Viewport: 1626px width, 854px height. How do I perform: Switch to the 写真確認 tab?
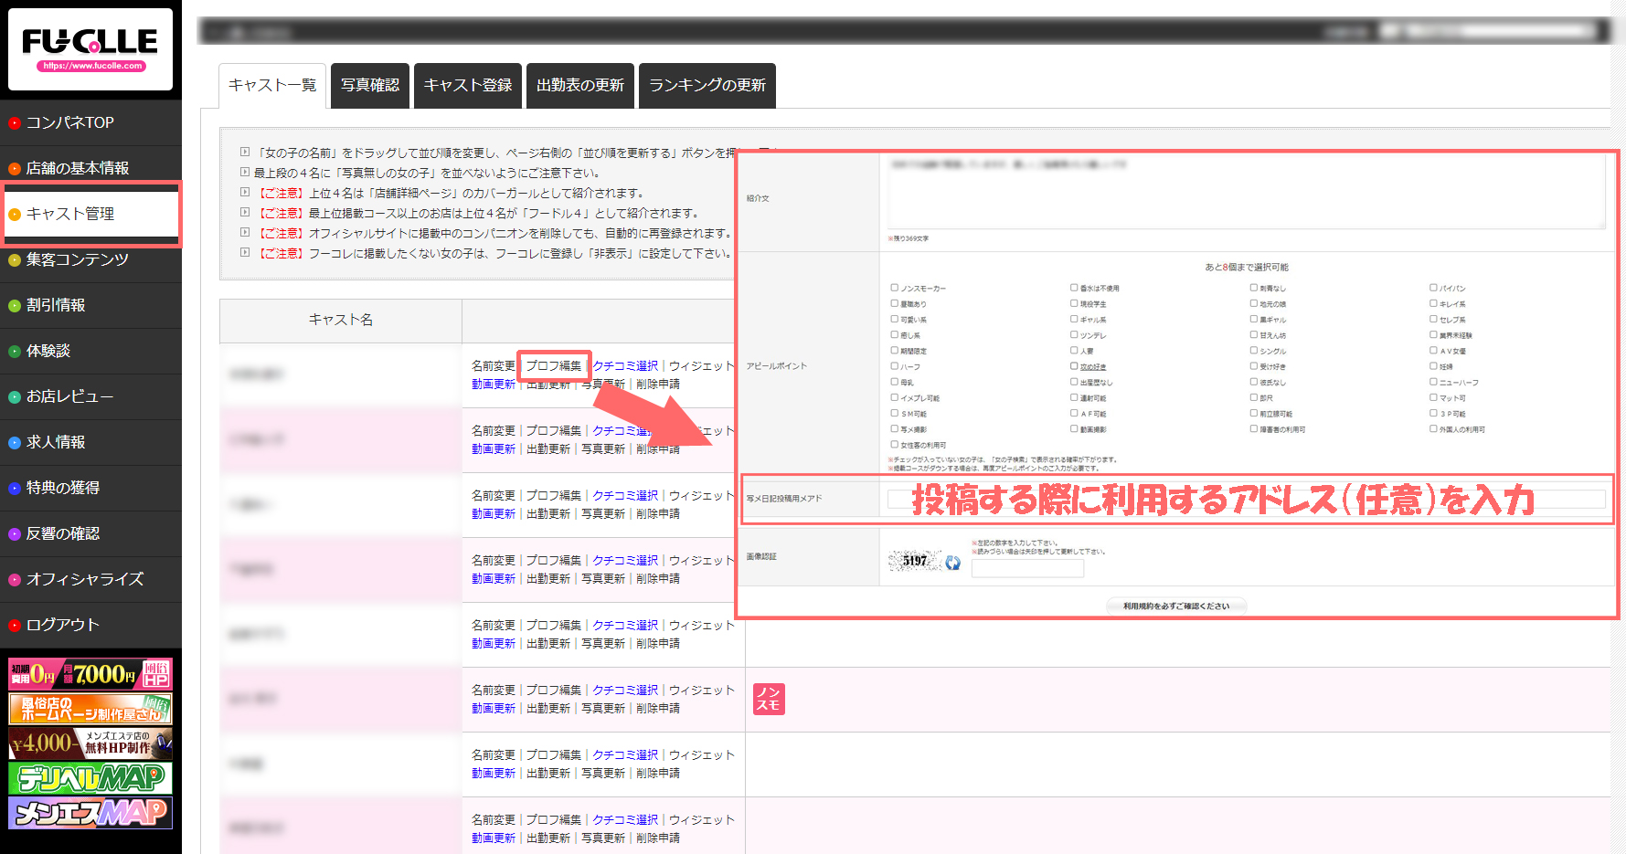370,85
